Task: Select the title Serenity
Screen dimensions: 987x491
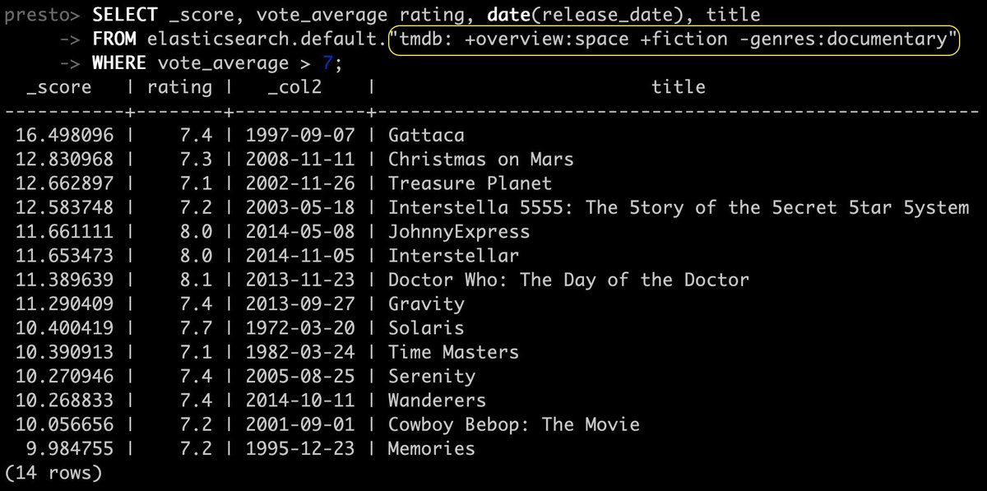Action: coord(432,377)
